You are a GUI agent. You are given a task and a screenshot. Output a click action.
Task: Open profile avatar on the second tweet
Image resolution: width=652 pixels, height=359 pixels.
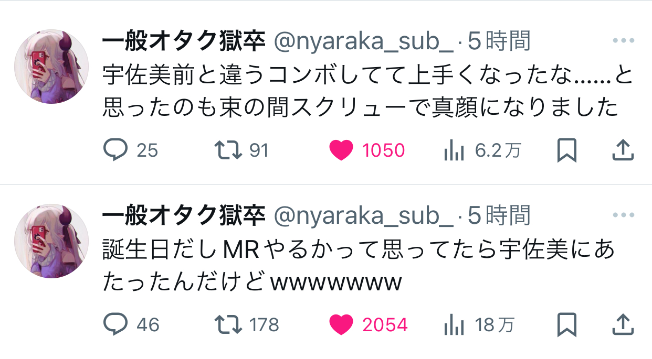[51, 241]
